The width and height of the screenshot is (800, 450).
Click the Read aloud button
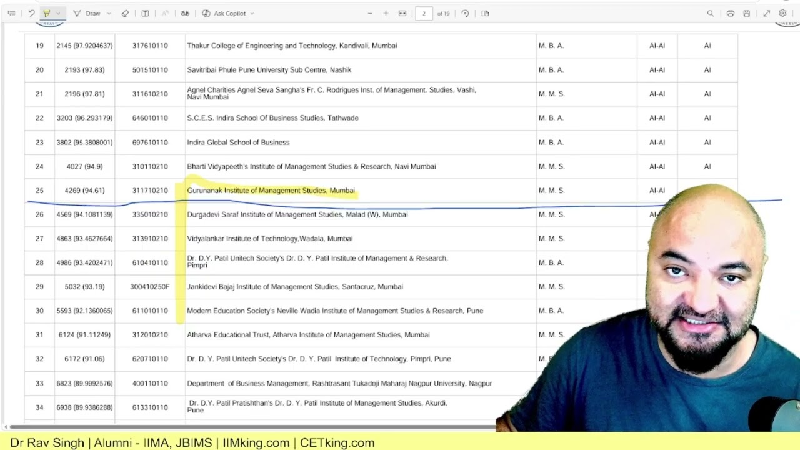click(x=165, y=13)
